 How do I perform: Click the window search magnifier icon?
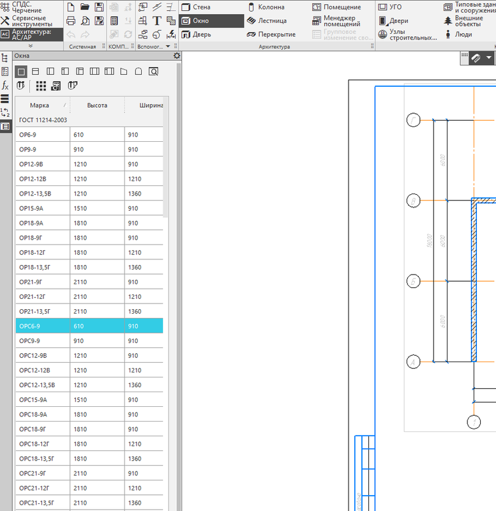tap(153, 72)
